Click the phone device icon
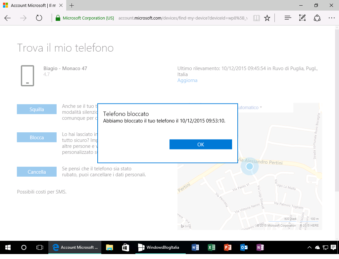The image size is (339, 259). [x=27, y=76]
